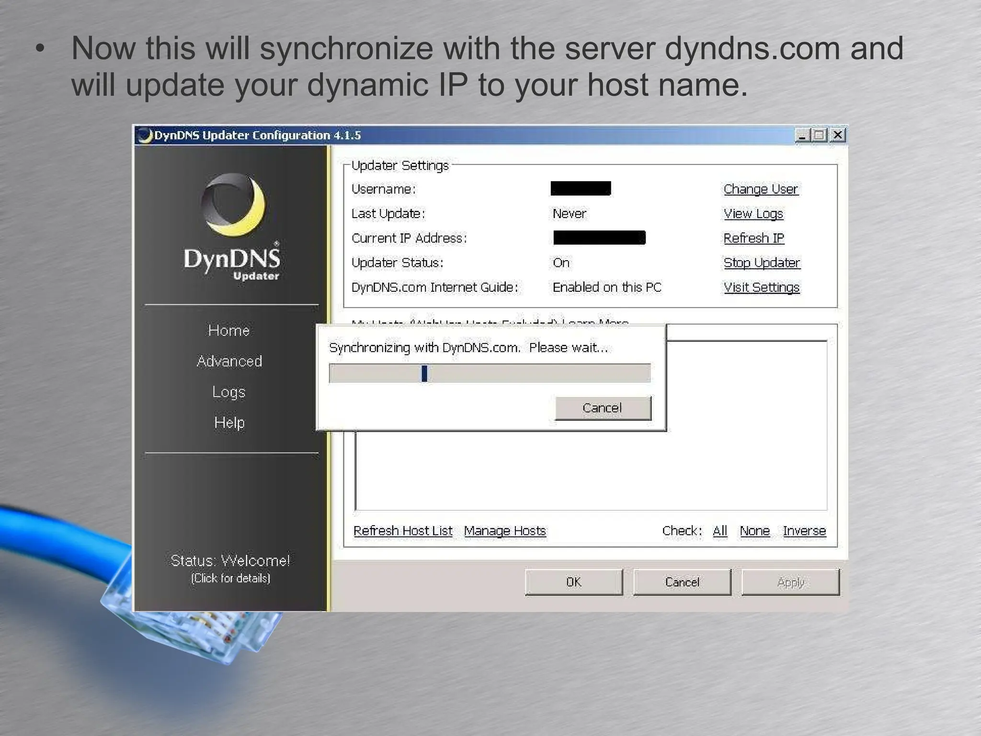
Task: Maximize the DynDNS Updater window
Action: click(819, 136)
